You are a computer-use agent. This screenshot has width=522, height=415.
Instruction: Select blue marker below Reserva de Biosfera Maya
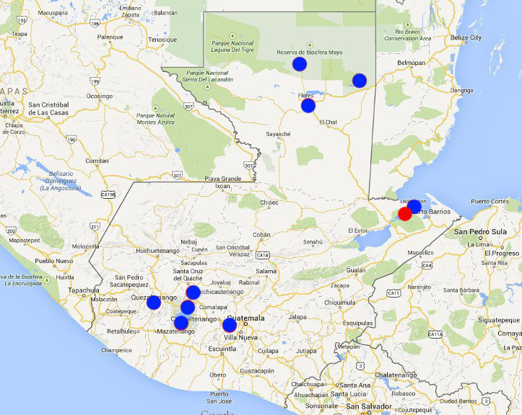(300, 64)
